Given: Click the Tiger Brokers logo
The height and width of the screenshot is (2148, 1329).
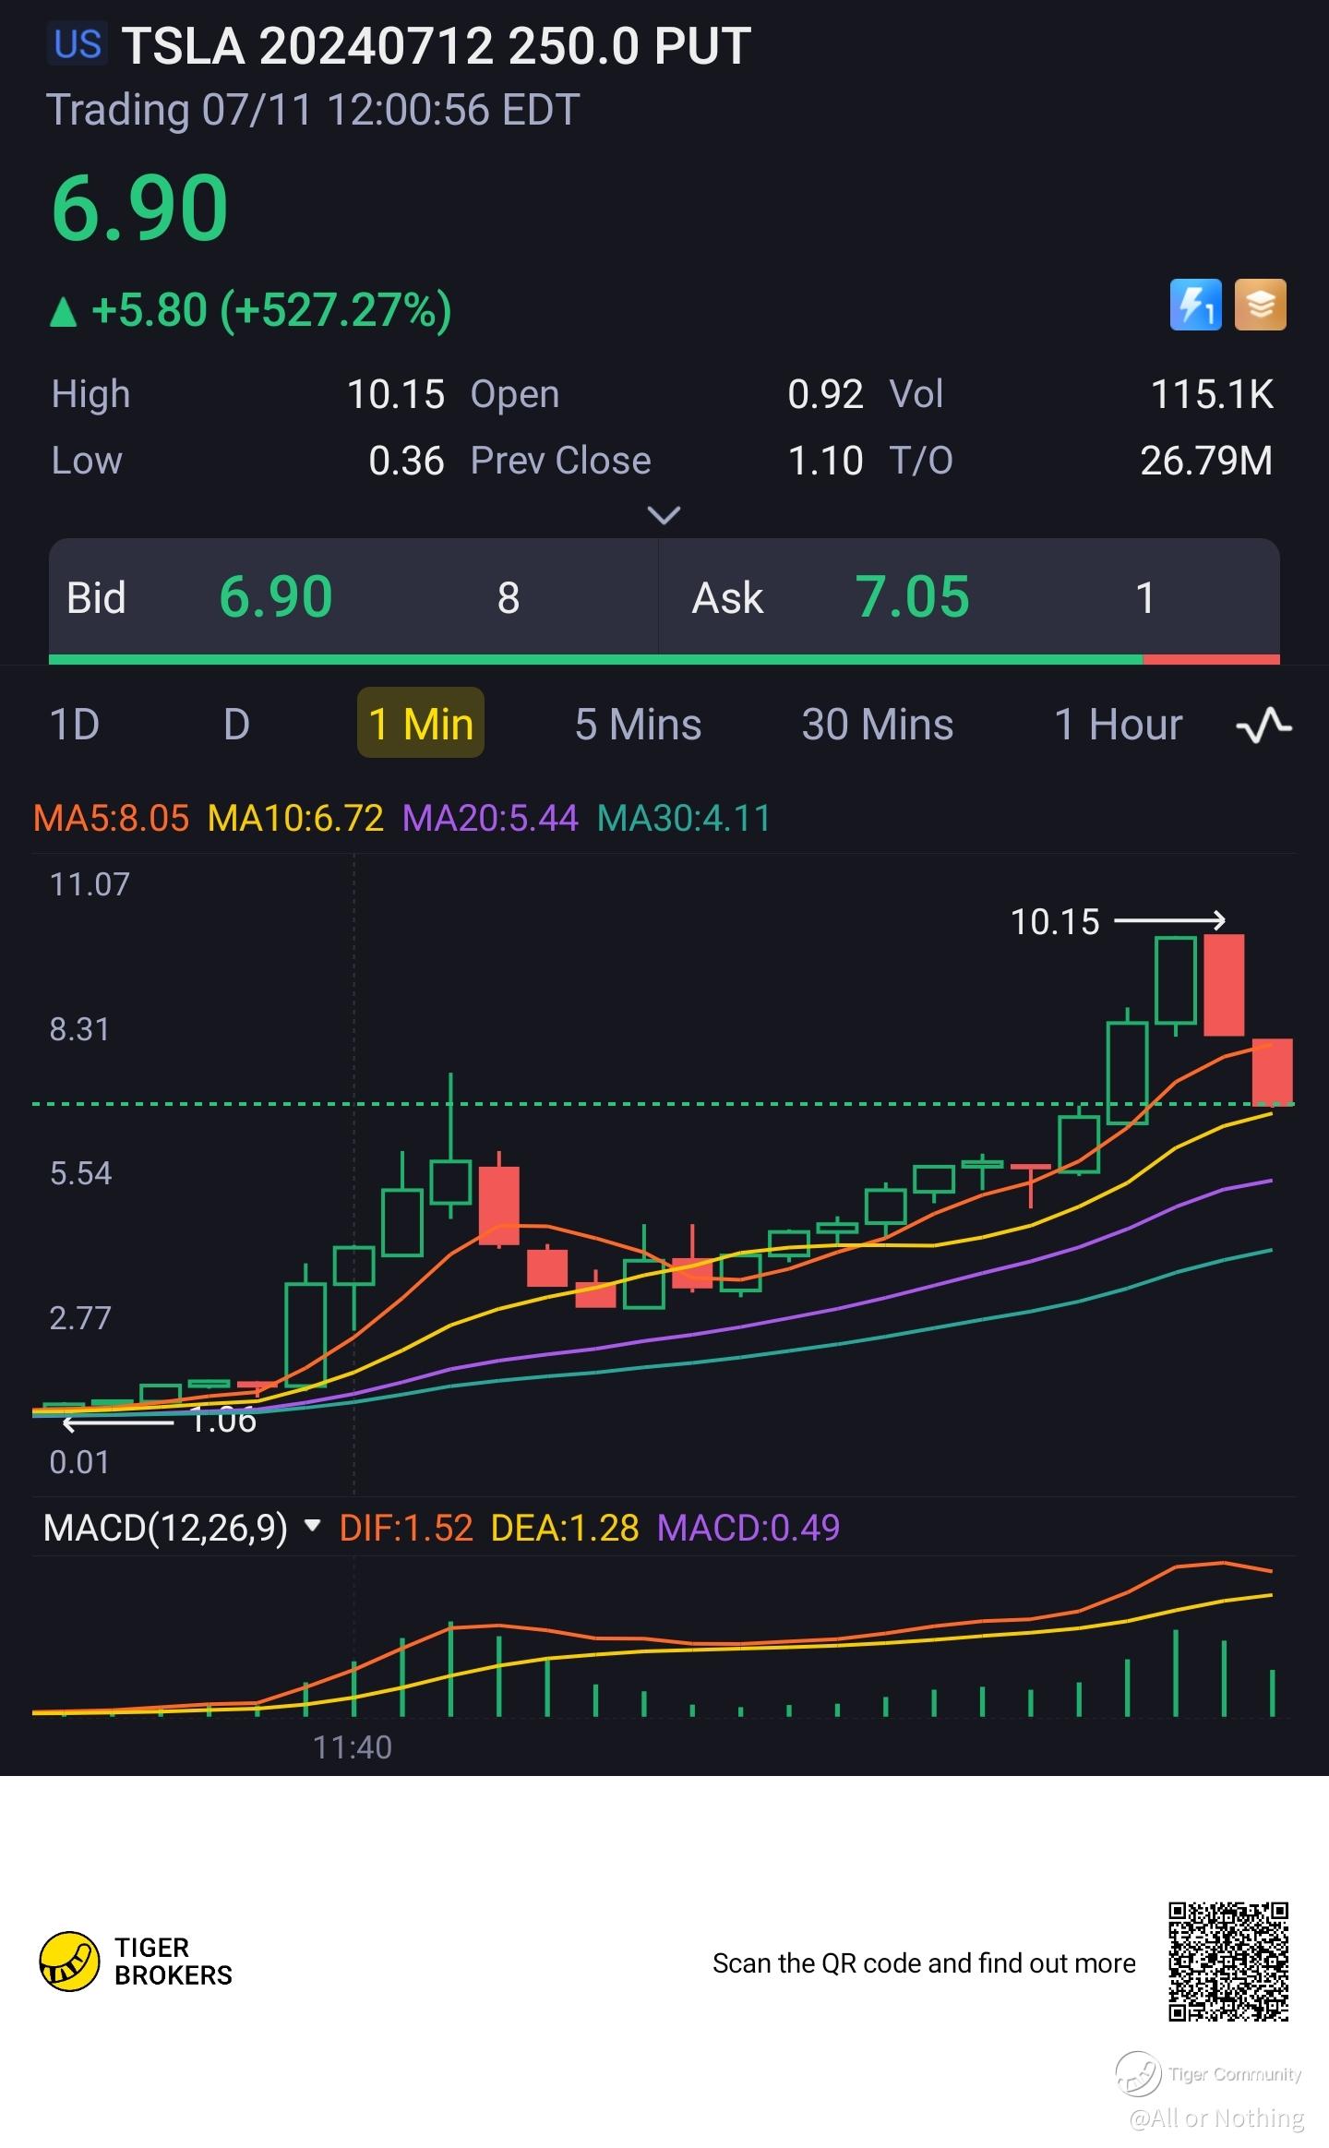Looking at the screenshot, I should coord(136,1962).
